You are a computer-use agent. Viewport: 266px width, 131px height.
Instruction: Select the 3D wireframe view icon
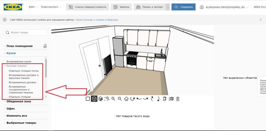(94, 99)
